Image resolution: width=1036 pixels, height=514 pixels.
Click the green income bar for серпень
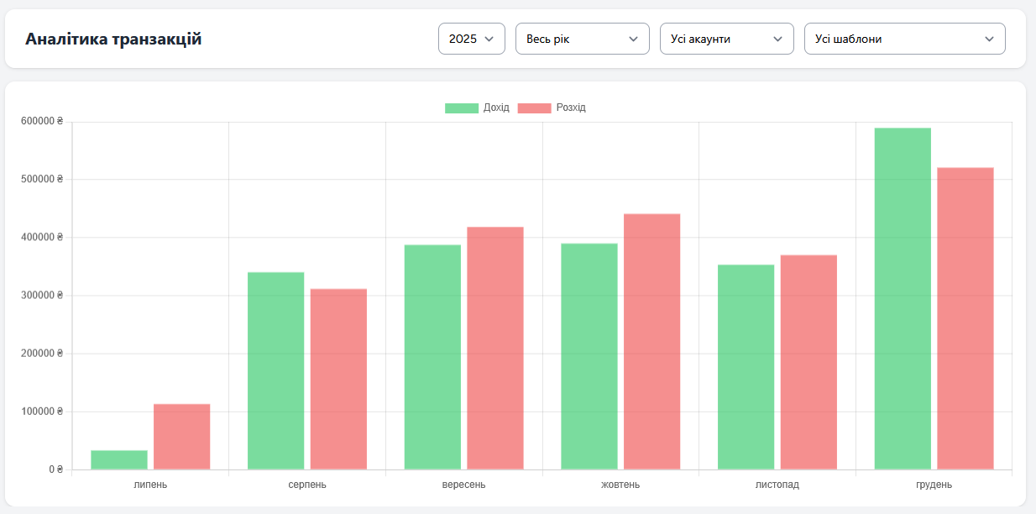coord(276,370)
